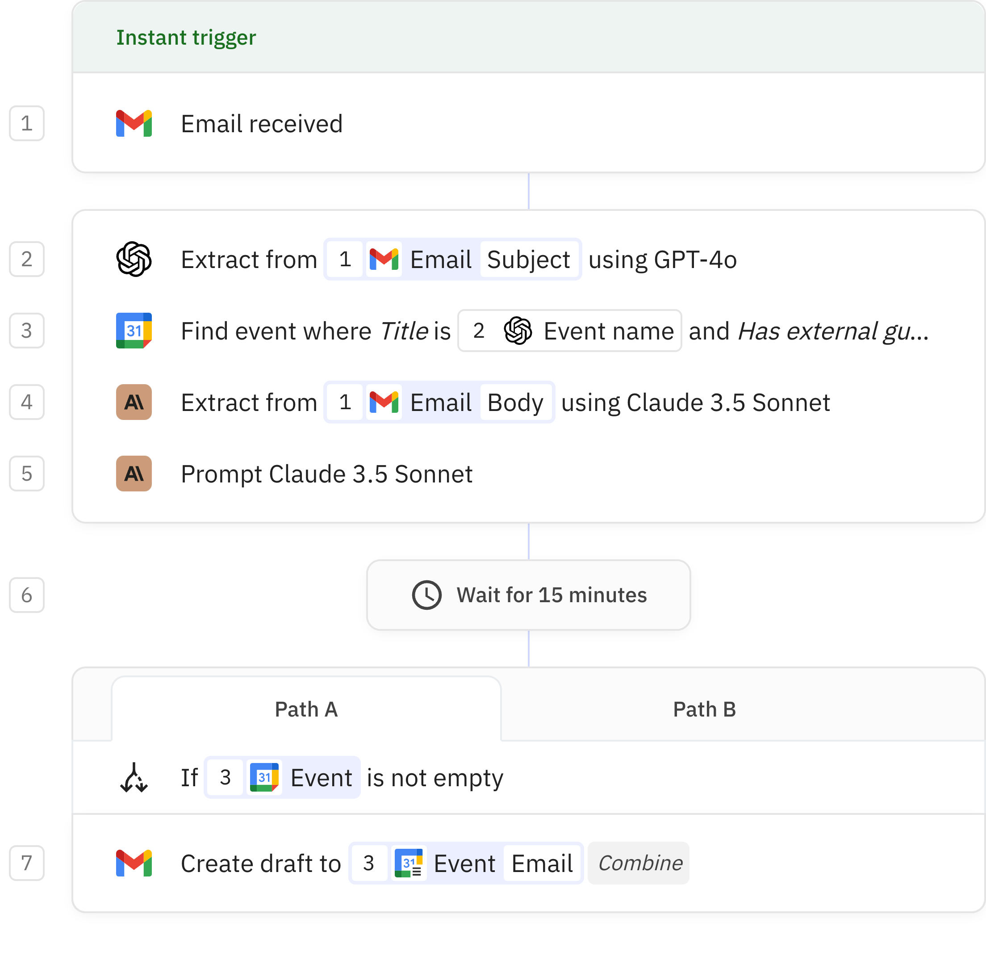Click the Gmail icon beside Create draft to
Viewport: 986px width, 956px height.
(x=134, y=863)
